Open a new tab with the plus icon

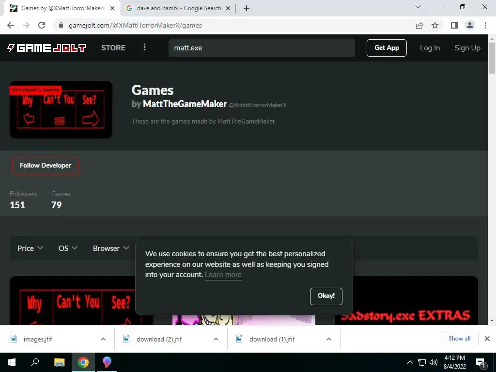(247, 8)
